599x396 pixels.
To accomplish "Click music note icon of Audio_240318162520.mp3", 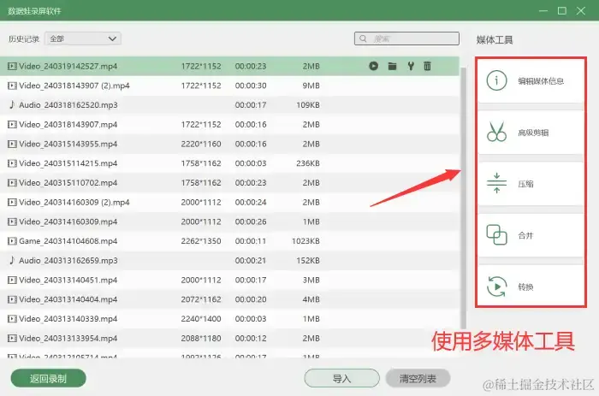I will click(12, 104).
